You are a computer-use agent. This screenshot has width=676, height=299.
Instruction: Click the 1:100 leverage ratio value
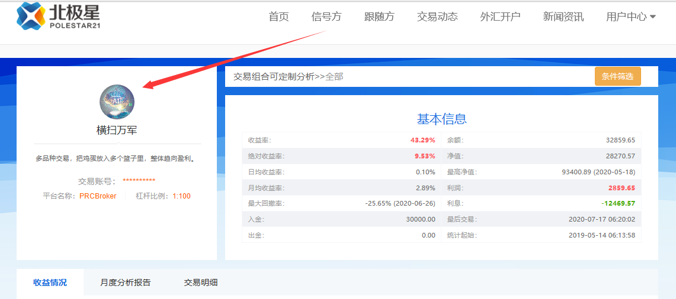click(x=181, y=196)
